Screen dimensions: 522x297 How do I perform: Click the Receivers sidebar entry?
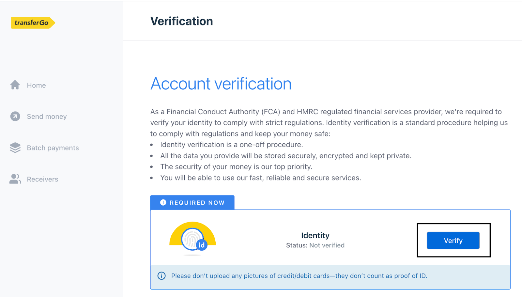click(x=42, y=179)
